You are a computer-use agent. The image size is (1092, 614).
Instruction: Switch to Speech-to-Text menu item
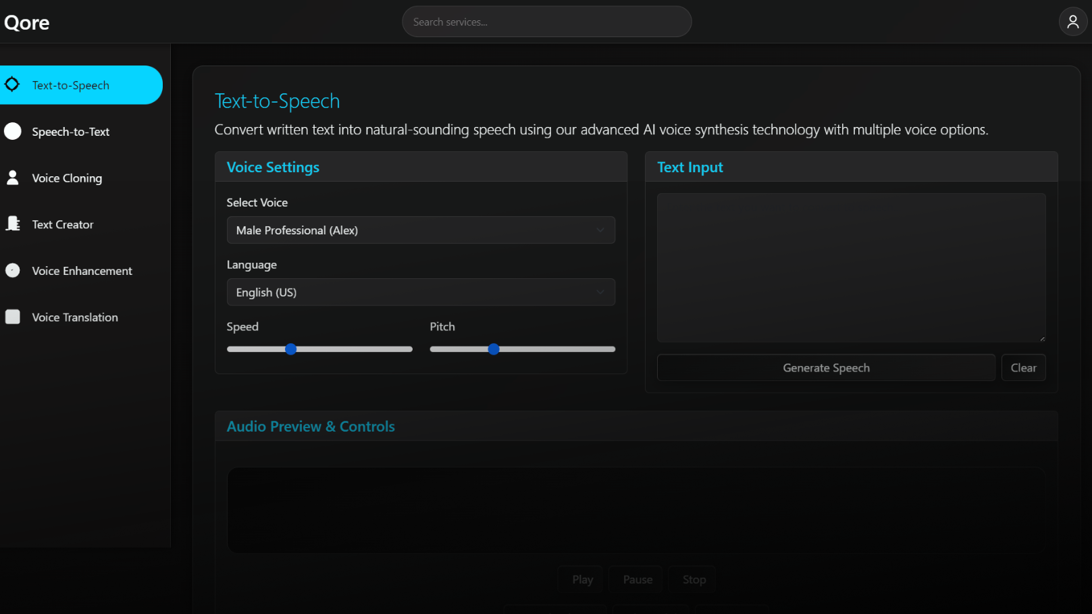click(x=71, y=132)
